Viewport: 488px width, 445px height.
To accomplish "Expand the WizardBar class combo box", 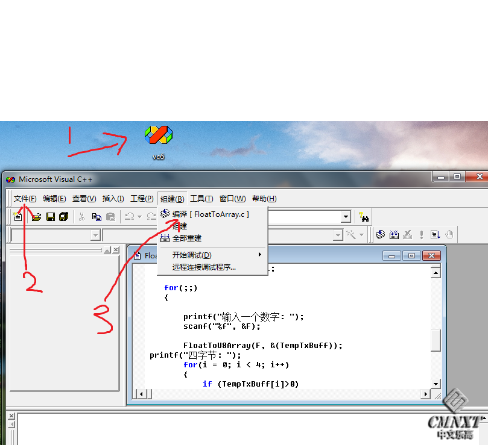I will point(95,235).
